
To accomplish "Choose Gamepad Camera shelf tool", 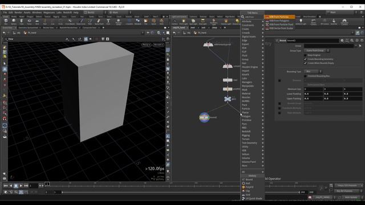I will click(x=344, y=22).
